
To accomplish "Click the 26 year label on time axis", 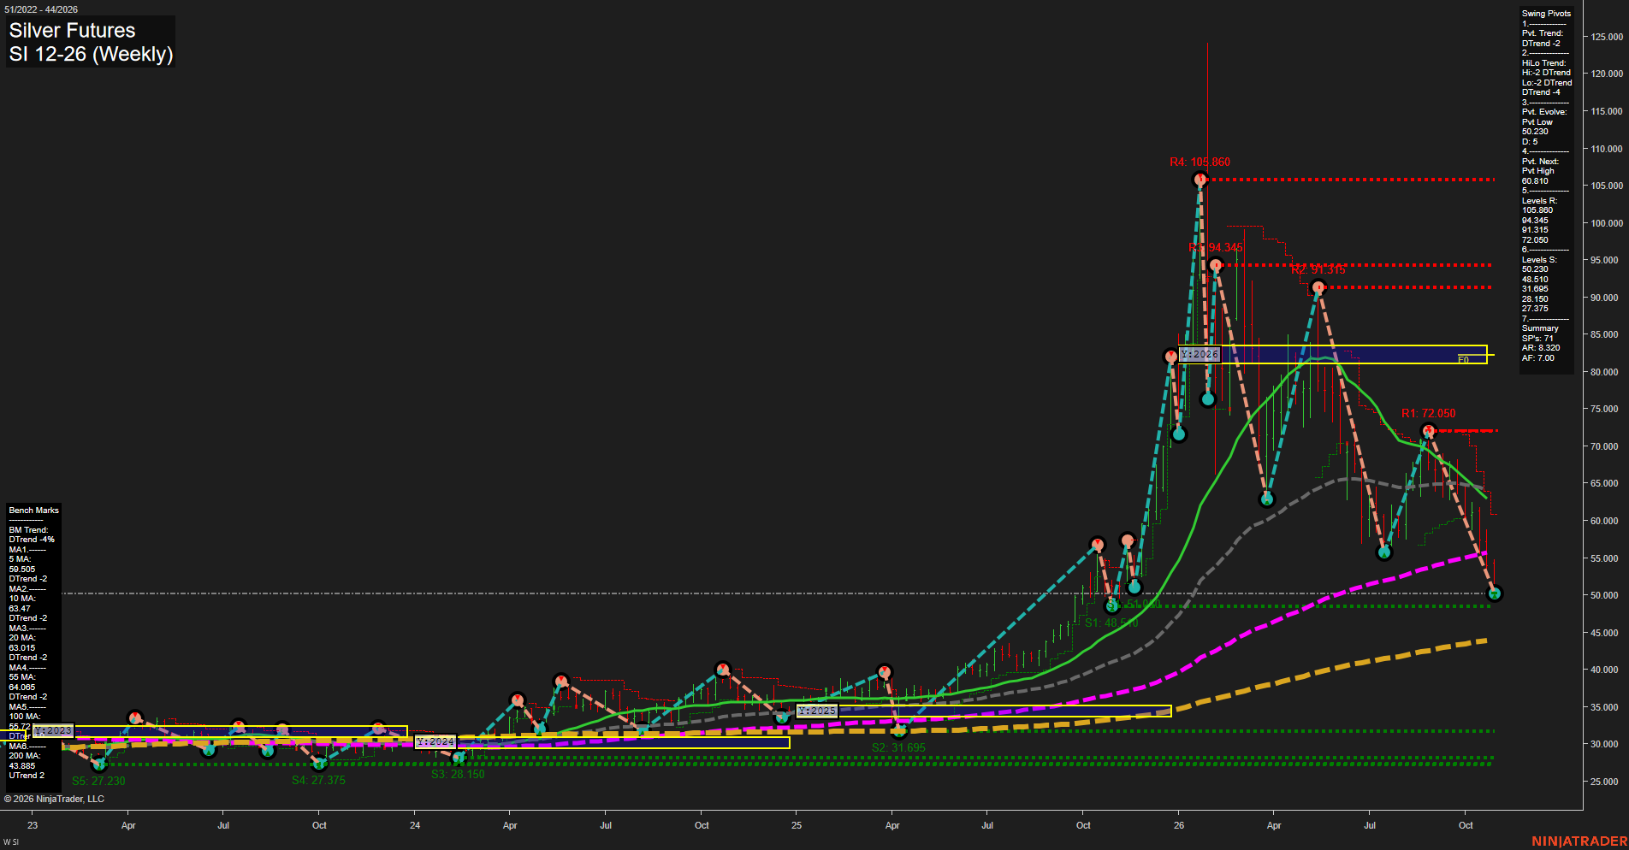I will (1179, 825).
